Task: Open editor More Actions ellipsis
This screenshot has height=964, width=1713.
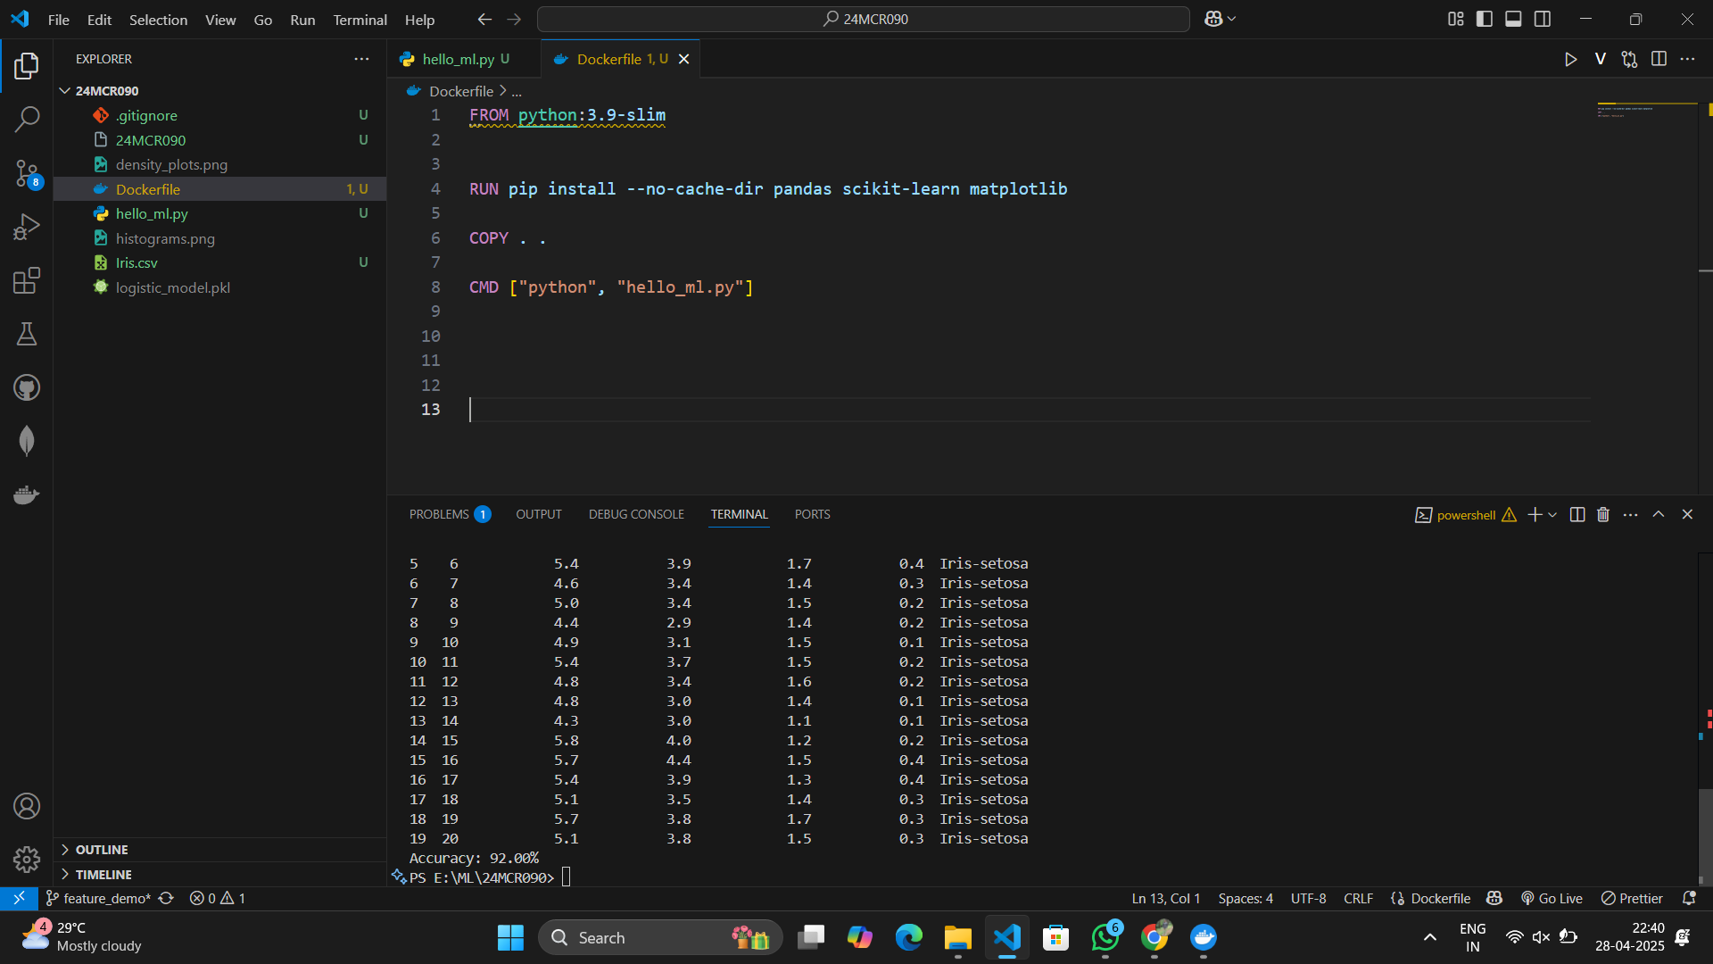Action: [x=1687, y=59]
